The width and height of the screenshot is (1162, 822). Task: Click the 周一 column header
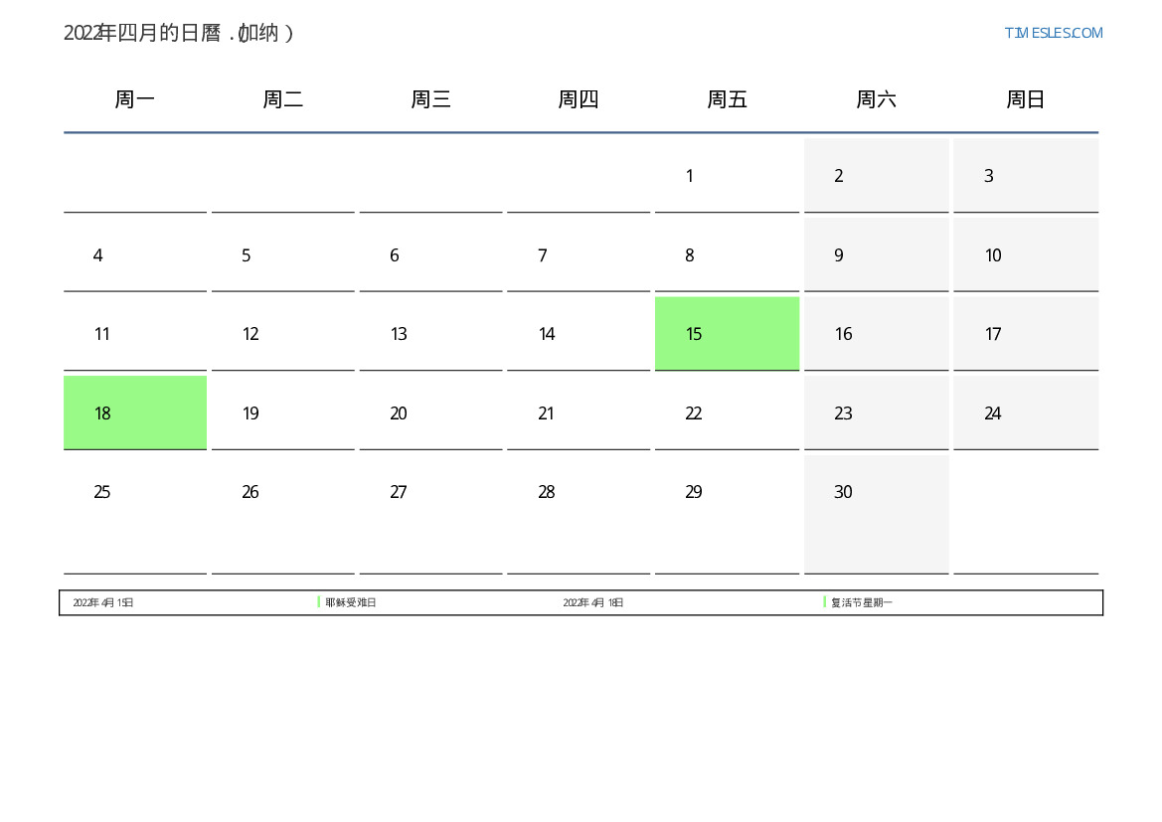pyautogui.click(x=135, y=99)
